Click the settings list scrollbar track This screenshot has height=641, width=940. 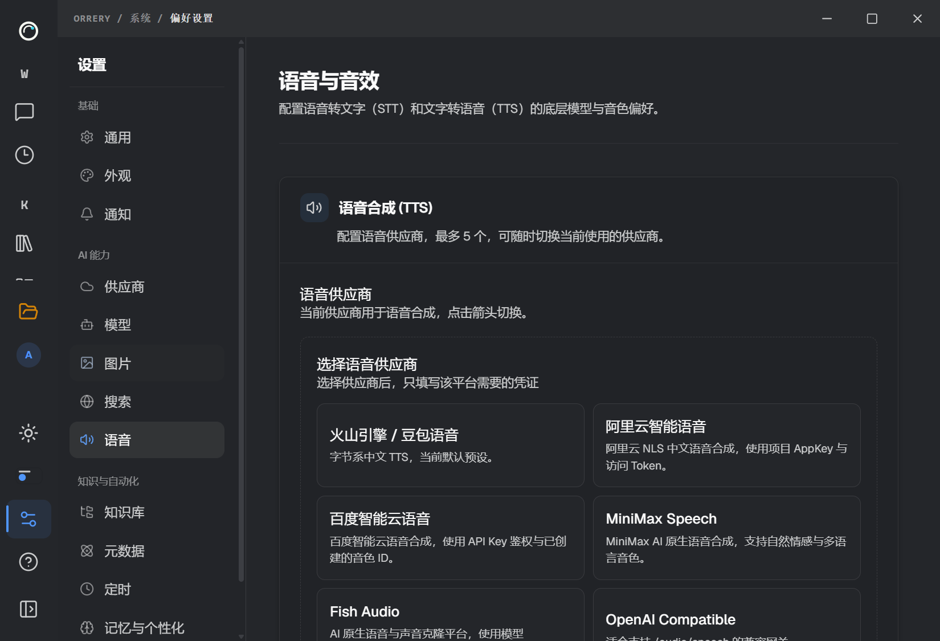click(x=242, y=313)
